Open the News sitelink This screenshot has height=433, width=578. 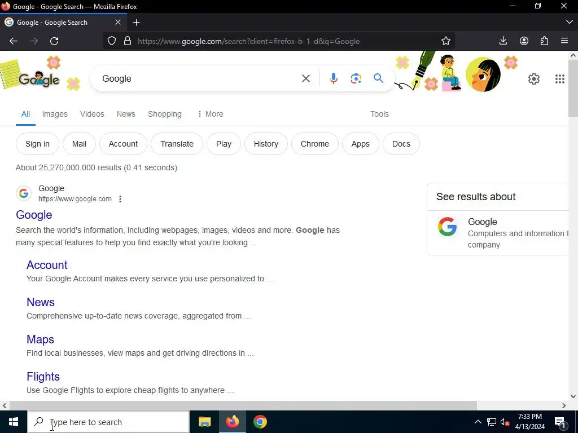tap(41, 302)
